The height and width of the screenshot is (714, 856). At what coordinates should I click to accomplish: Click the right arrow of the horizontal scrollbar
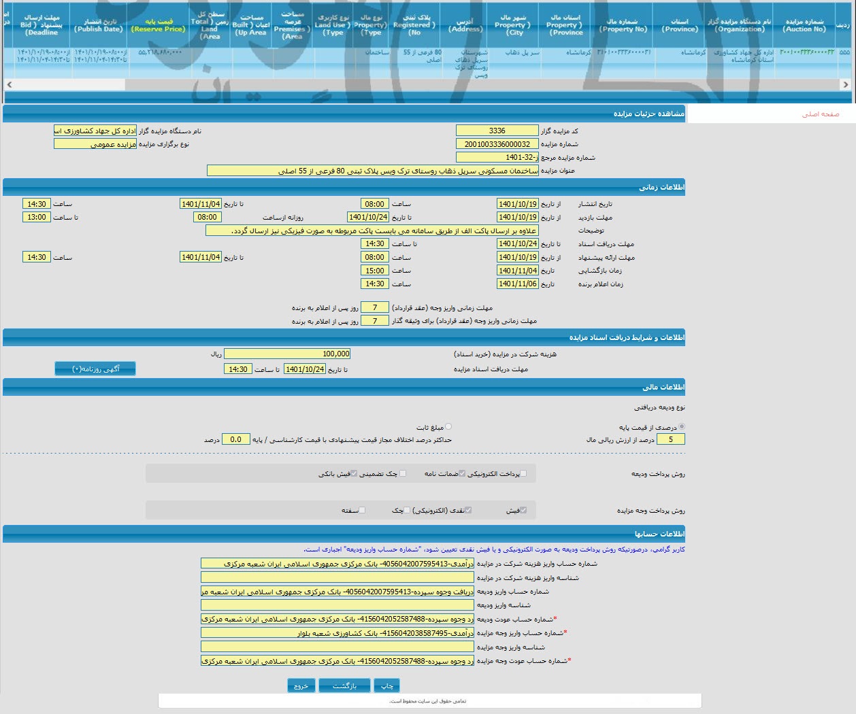click(845, 85)
